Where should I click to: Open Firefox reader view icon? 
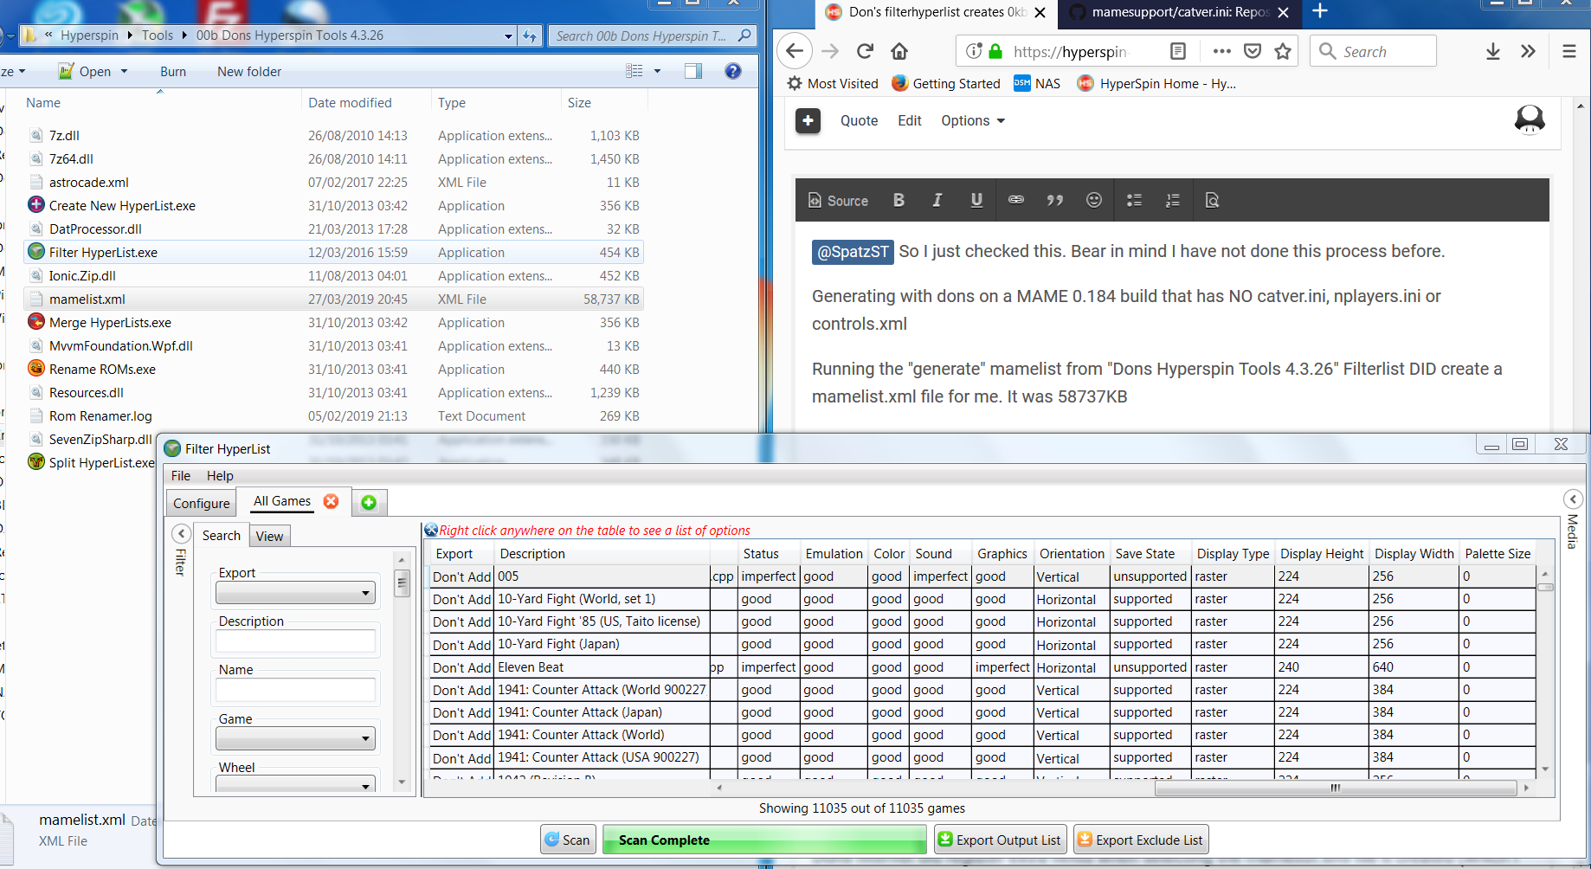(x=1177, y=51)
